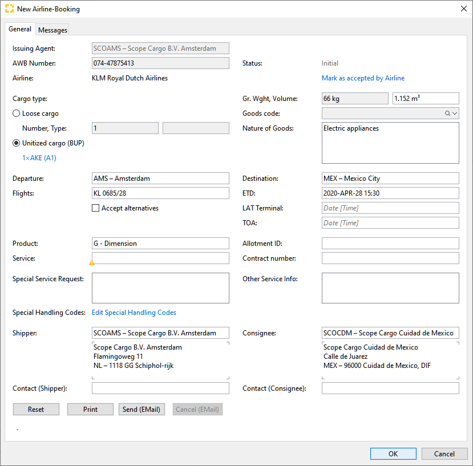Image resolution: width=473 pixels, height=466 pixels.
Task: Select the Loose cargo option
Action: 17,113
